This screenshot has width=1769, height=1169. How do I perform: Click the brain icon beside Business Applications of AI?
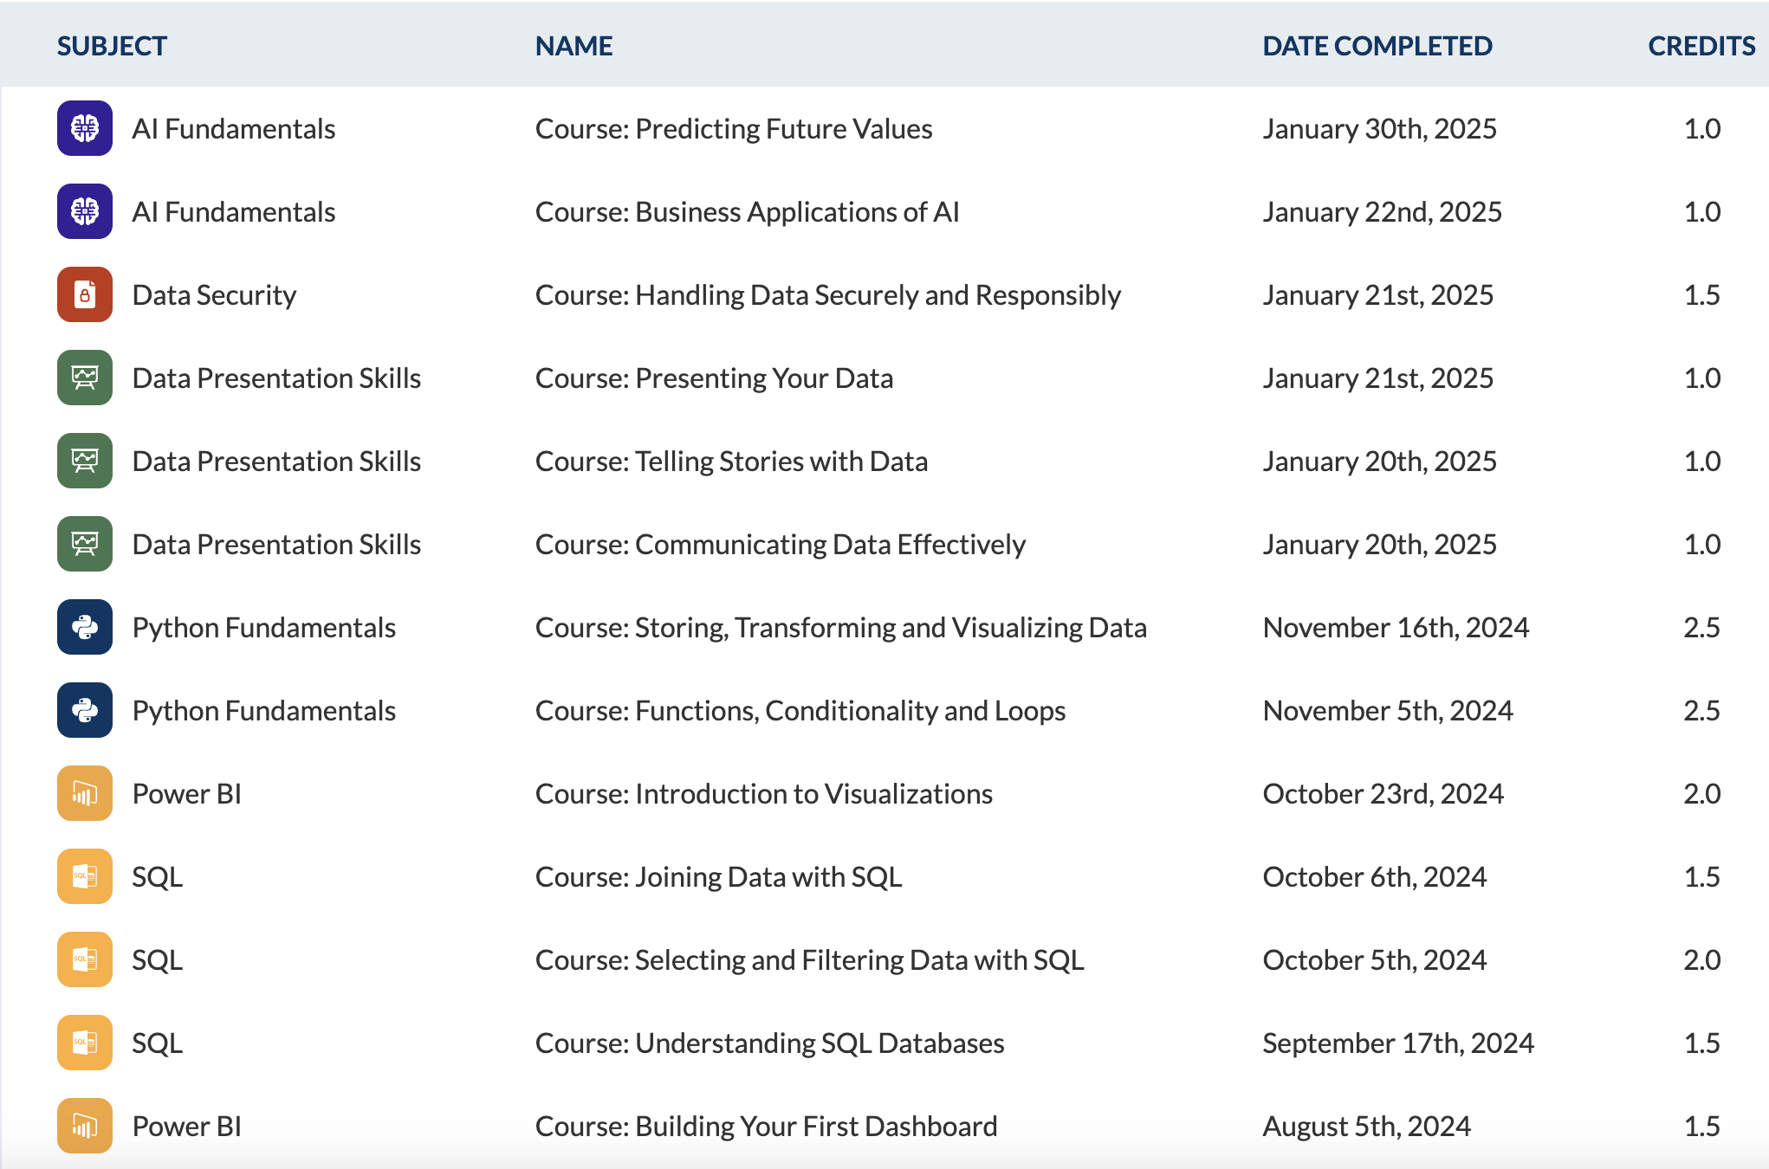85,211
